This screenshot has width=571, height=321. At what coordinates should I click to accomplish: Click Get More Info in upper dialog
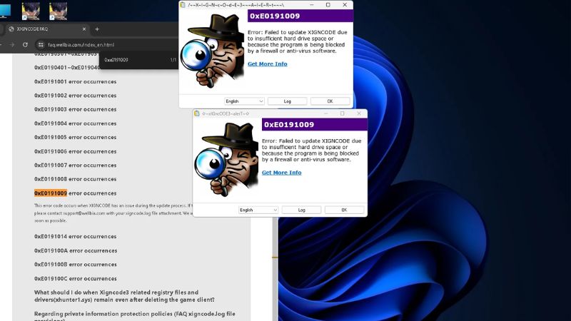(267, 64)
